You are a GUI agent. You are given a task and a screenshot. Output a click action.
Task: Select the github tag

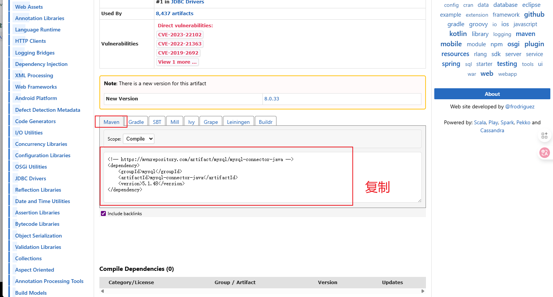(x=534, y=14)
